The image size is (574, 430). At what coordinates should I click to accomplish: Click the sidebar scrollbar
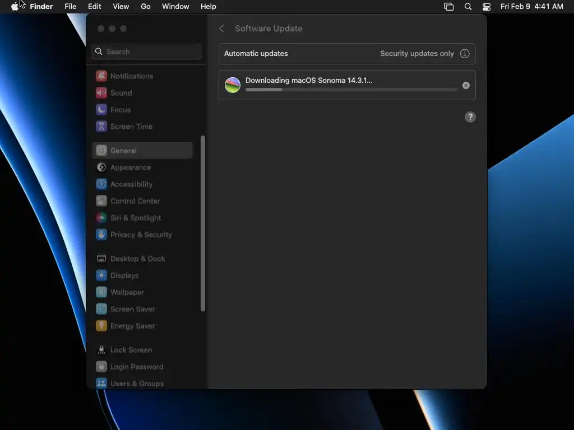click(x=203, y=223)
